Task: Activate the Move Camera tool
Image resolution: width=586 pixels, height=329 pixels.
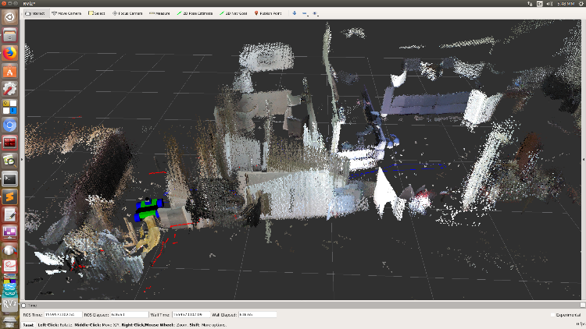Action: coord(66,13)
